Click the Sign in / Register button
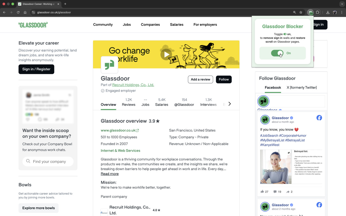This screenshot has height=216, width=346. tap(36, 69)
